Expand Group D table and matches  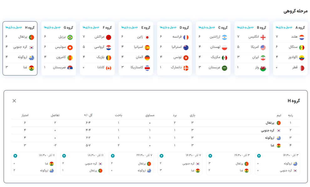pos(168,27)
